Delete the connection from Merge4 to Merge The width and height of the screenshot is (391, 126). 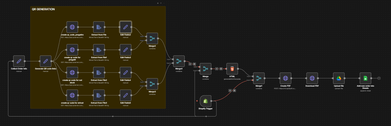click(194, 64)
